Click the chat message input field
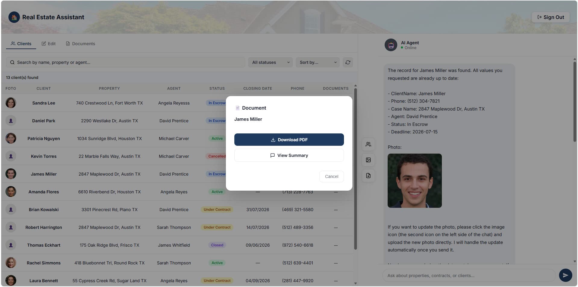Screen dimensions: 578x287 (x=469, y=275)
